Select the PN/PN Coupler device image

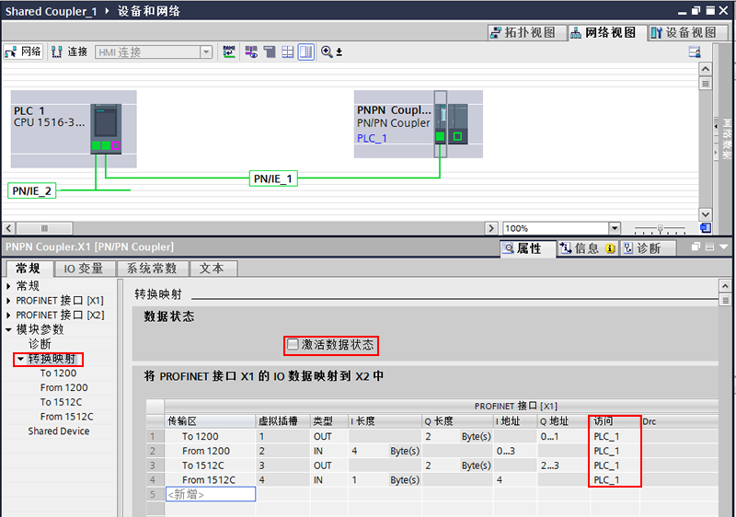click(x=451, y=124)
